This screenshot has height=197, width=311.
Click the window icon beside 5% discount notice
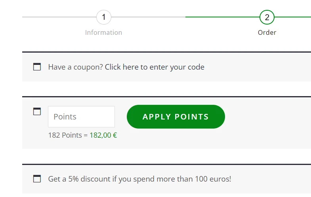coord(37,178)
